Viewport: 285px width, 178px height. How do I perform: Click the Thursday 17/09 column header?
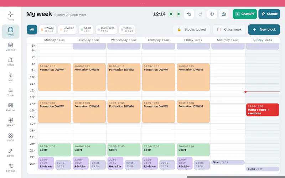coord(158,40)
